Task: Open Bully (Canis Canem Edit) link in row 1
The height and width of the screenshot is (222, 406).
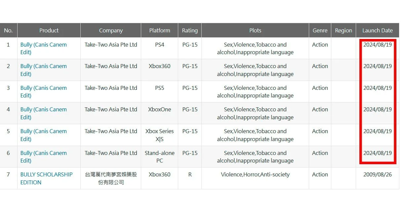Action: tap(43, 48)
